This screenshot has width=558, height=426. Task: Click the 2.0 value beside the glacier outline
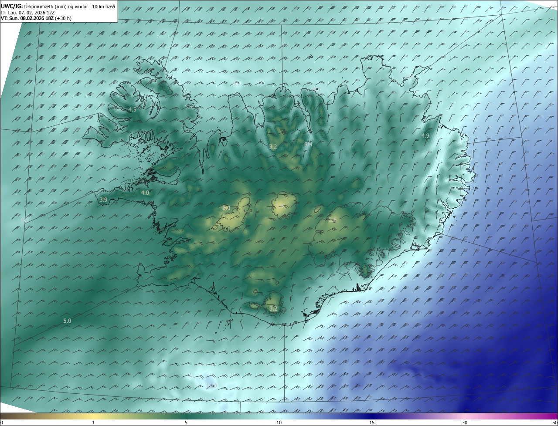coord(226,208)
